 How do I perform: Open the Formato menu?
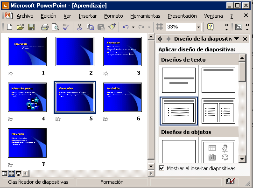[x=113, y=16]
